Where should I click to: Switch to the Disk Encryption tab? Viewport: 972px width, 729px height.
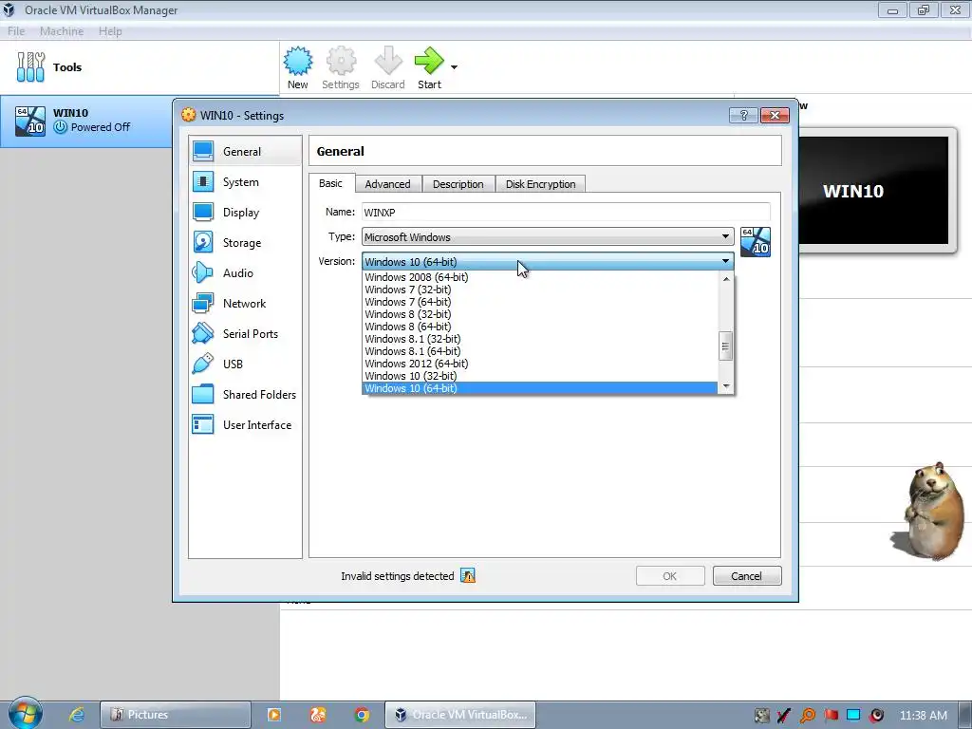(540, 184)
